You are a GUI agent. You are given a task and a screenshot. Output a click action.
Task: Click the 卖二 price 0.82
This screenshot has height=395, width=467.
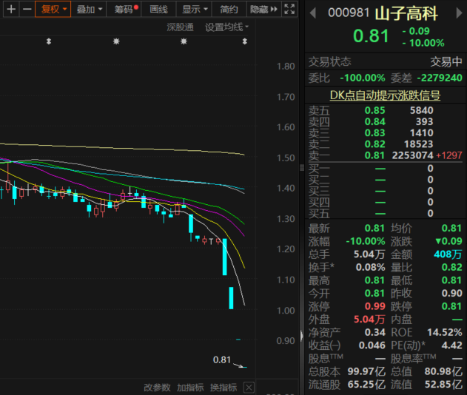[x=374, y=144]
